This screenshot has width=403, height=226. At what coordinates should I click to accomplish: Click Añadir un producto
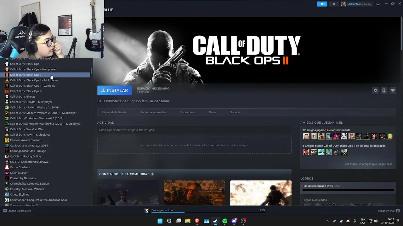(x=17, y=211)
